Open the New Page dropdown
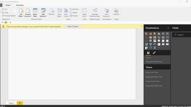Screen dimensions: 191x107 (60, 12)
